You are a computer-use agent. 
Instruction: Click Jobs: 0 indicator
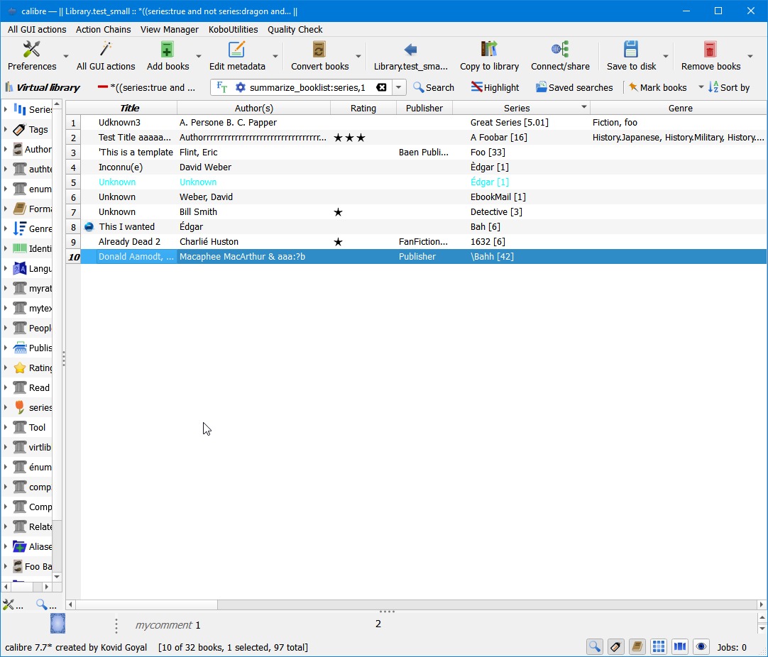(732, 647)
